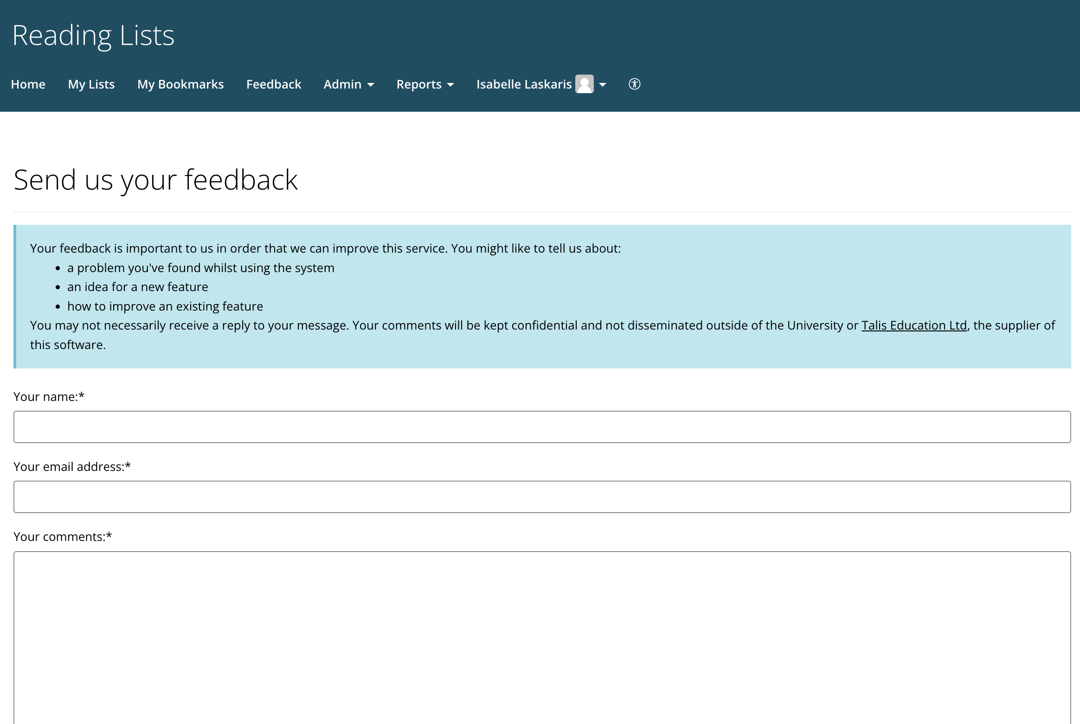Open the Isabelle Laskaris account menu arrow
1080x724 pixels.
point(603,85)
